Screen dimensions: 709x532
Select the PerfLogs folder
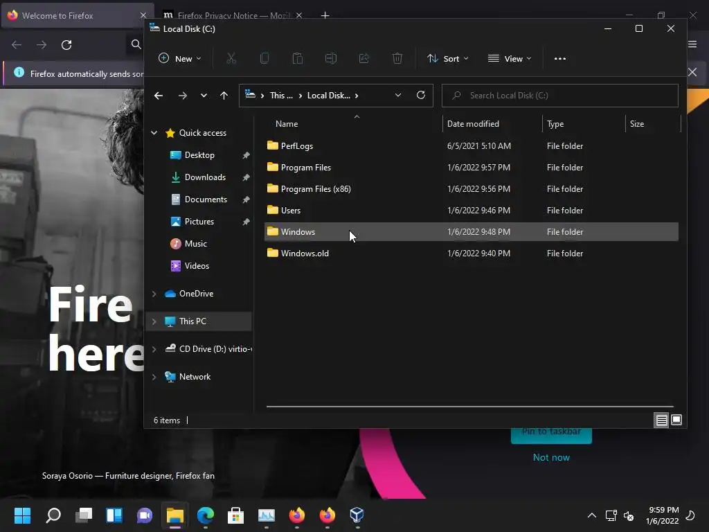point(471,145)
